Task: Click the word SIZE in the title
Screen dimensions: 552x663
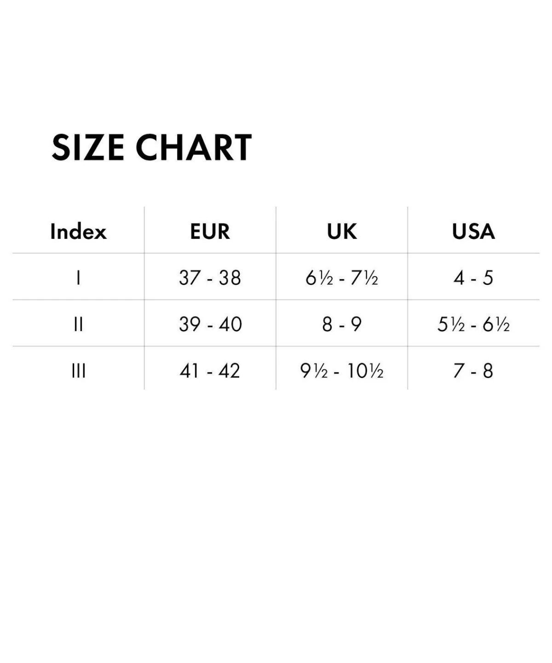Action: (x=87, y=148)
